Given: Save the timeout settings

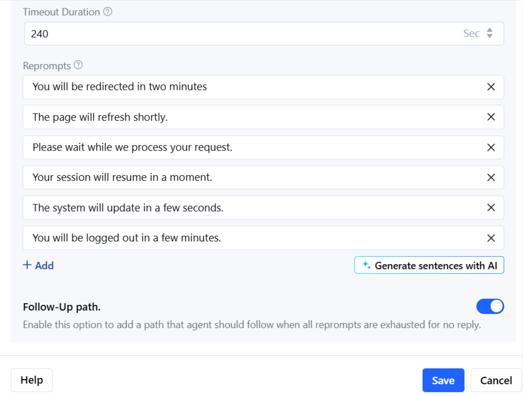Looking at the screenshot, I should (443, 380).
